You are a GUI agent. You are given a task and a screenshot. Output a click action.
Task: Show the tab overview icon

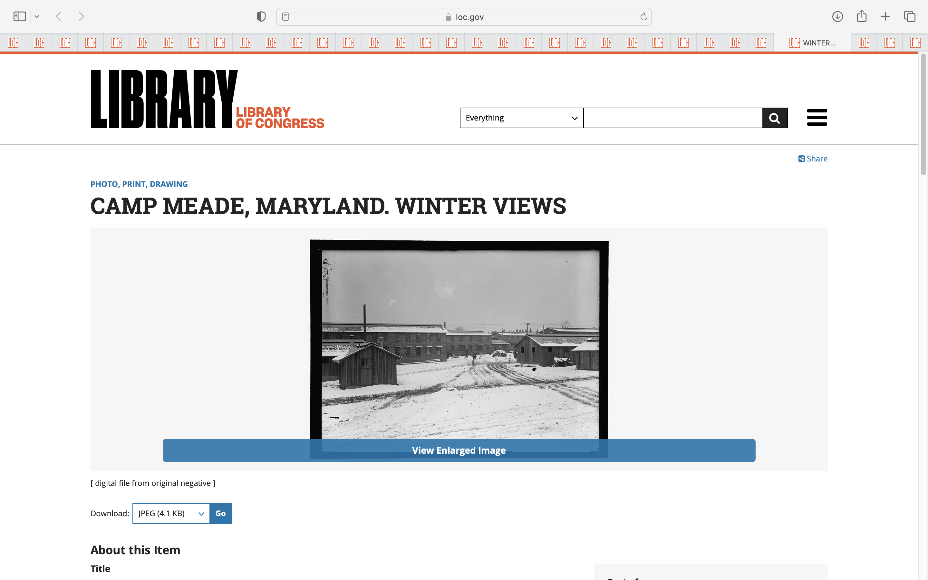coord(910,16)
